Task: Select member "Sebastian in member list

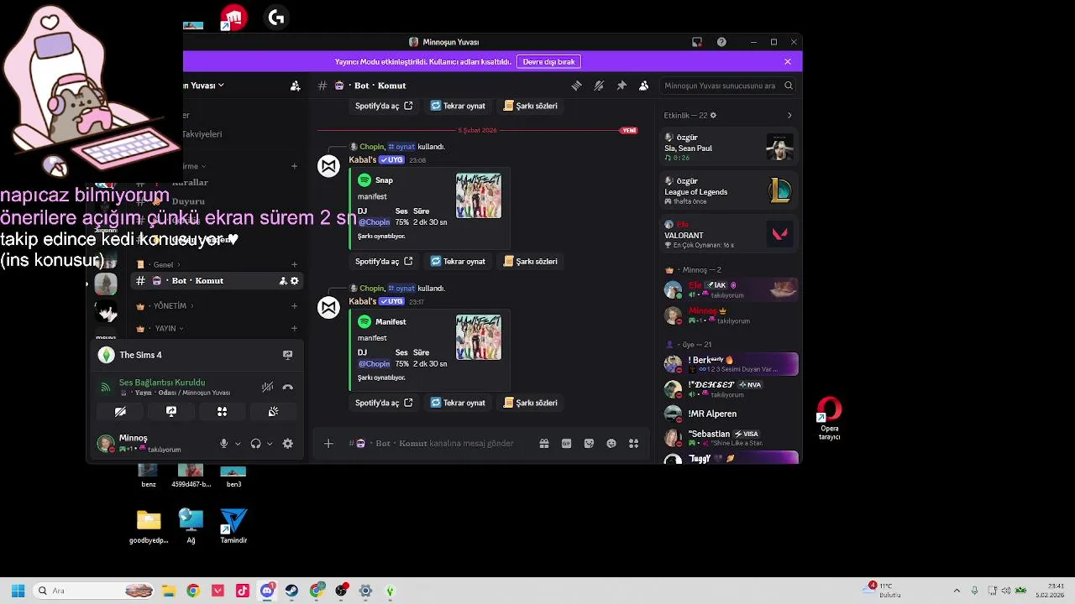Action: click(x=729, y=438)
